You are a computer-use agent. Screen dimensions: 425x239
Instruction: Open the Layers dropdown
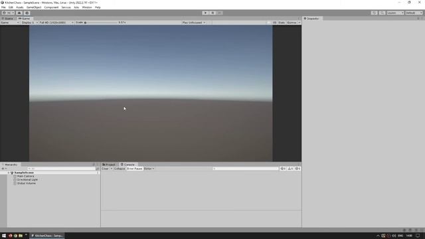coord(395,13)
